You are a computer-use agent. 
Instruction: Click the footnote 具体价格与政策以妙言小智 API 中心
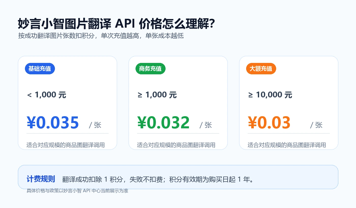click(65, 191)
